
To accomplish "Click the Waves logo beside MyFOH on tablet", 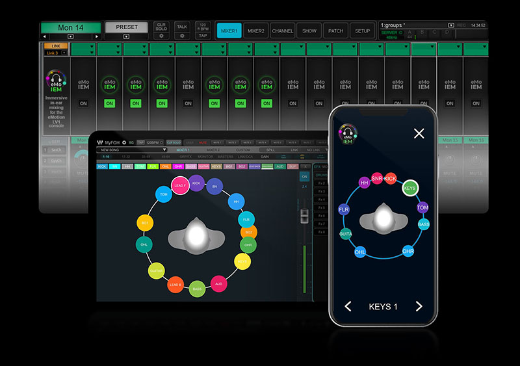I will [100, 142].
